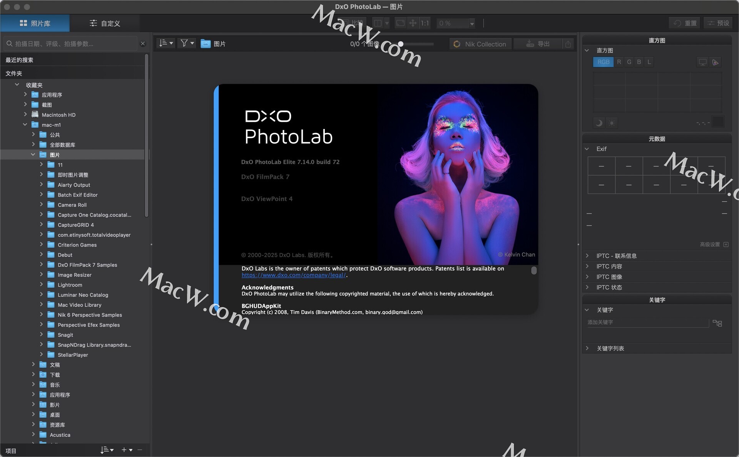Collapse the 收藏夹 favorites tree
739x457 pixels.
point(17,84)
